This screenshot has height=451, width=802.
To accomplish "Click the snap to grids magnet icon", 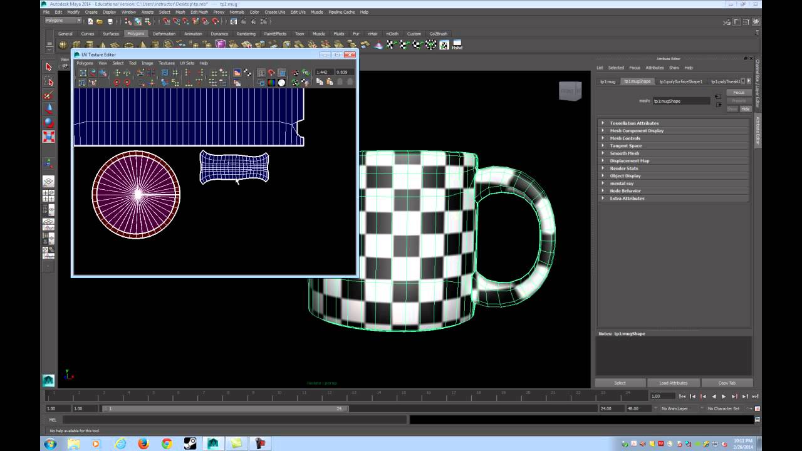I will coord(166,21).
